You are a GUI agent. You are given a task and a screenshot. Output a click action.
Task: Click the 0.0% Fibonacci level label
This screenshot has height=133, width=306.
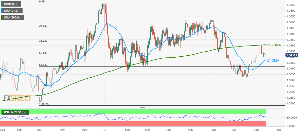point(42,2)
